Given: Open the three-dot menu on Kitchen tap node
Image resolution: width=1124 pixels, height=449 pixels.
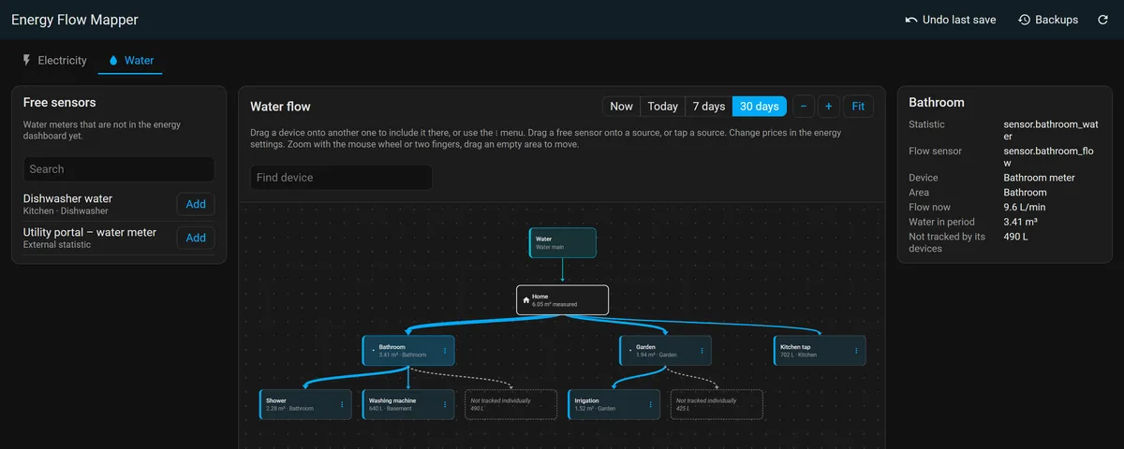Looking at the screenshot, I should click(x=856, y=351).
